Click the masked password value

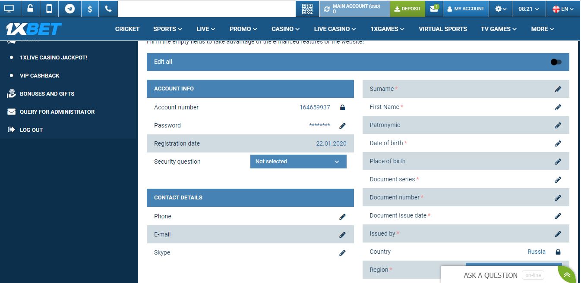(319, 126)
